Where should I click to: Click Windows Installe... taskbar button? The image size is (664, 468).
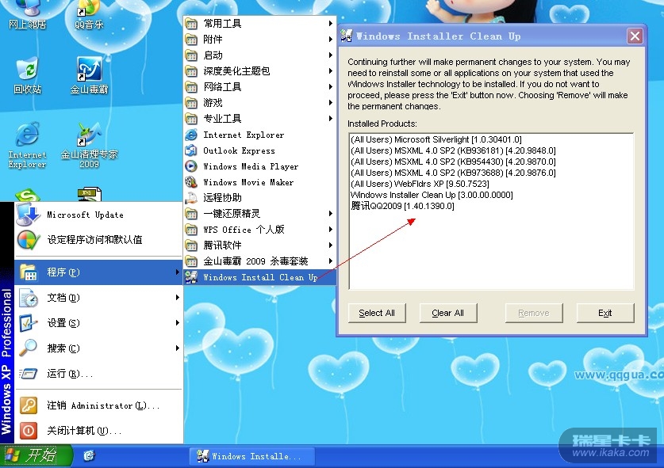(x=252, y=456)
